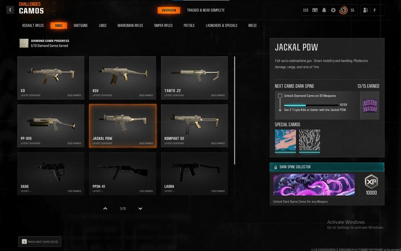The height and width of the screenshot is (251, 401).
Task: Select the Dark Spine camo swatch
Action: coord(370,105)
